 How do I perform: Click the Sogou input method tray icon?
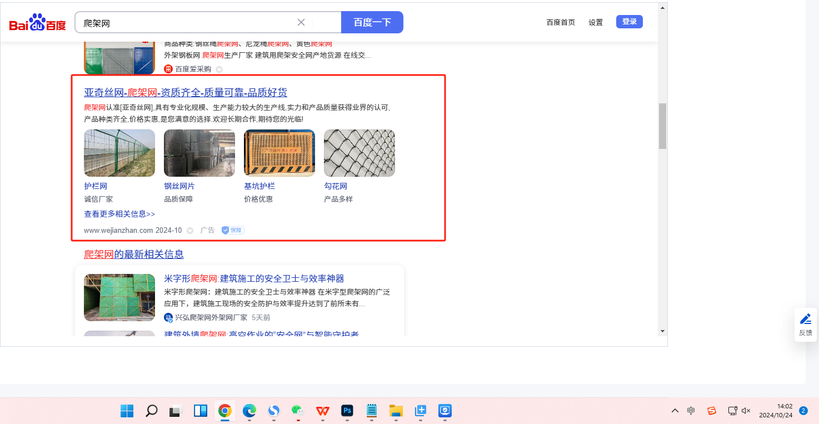[712, 411]
